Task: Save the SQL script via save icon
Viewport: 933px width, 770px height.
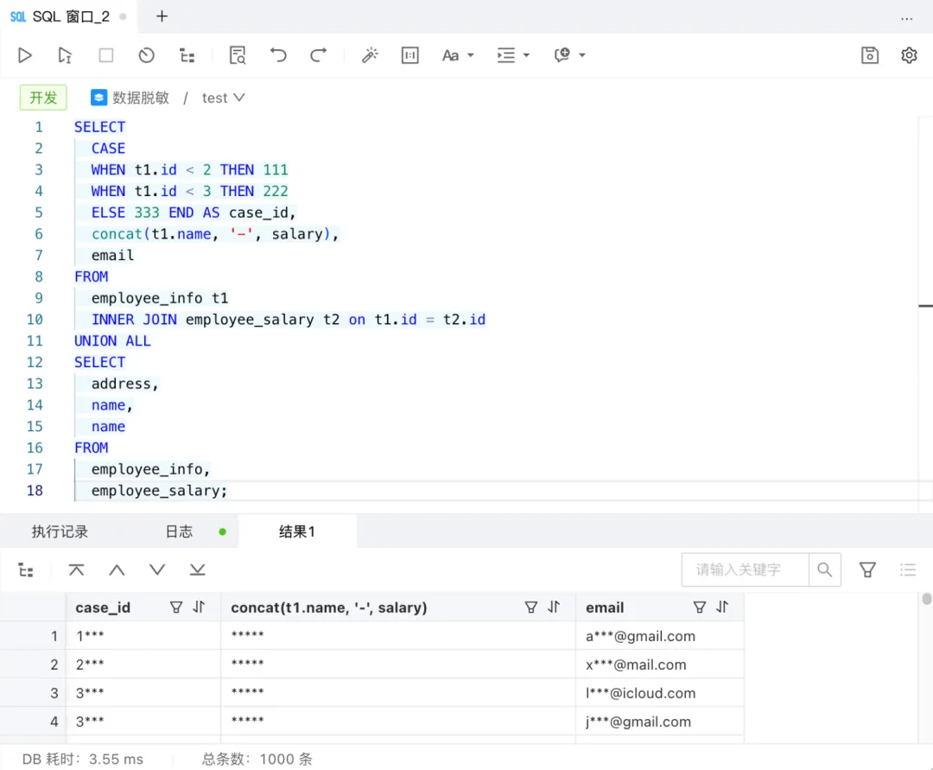Action: pyautogui.click(x=869, y=55)
